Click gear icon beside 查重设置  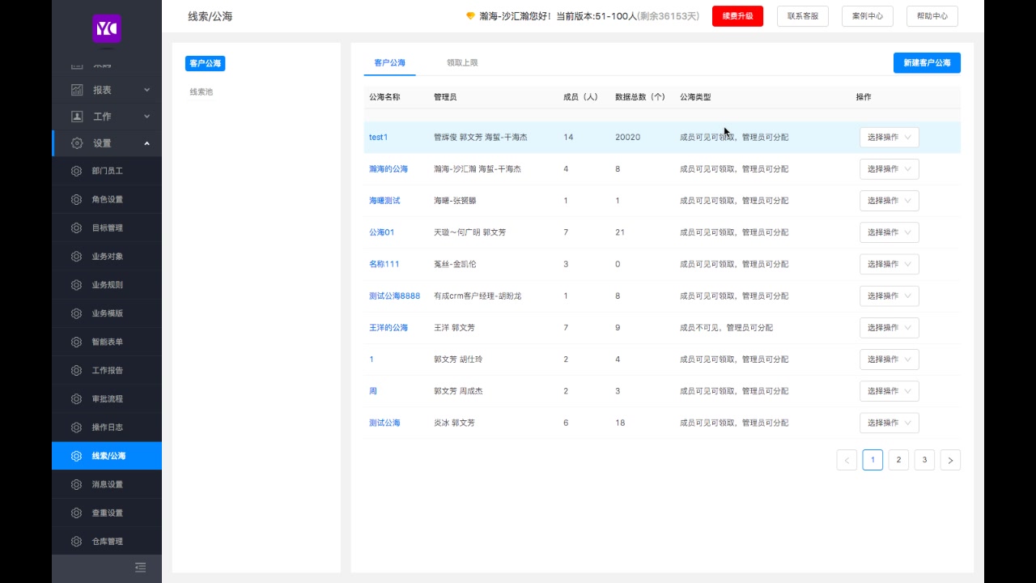click(x=76, y=513)
